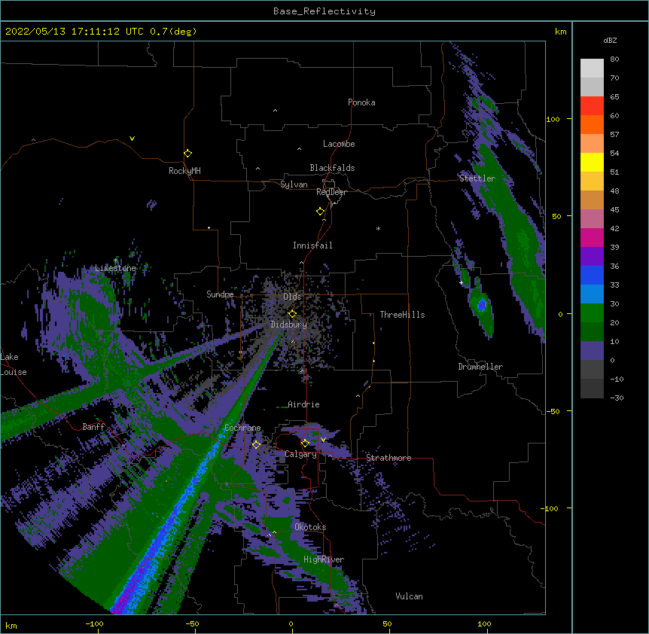The width and height of the screenshot is (649, 634).
Task: Select the bright yellow legend swatch between 54 and 51
Action: (592, 162)
